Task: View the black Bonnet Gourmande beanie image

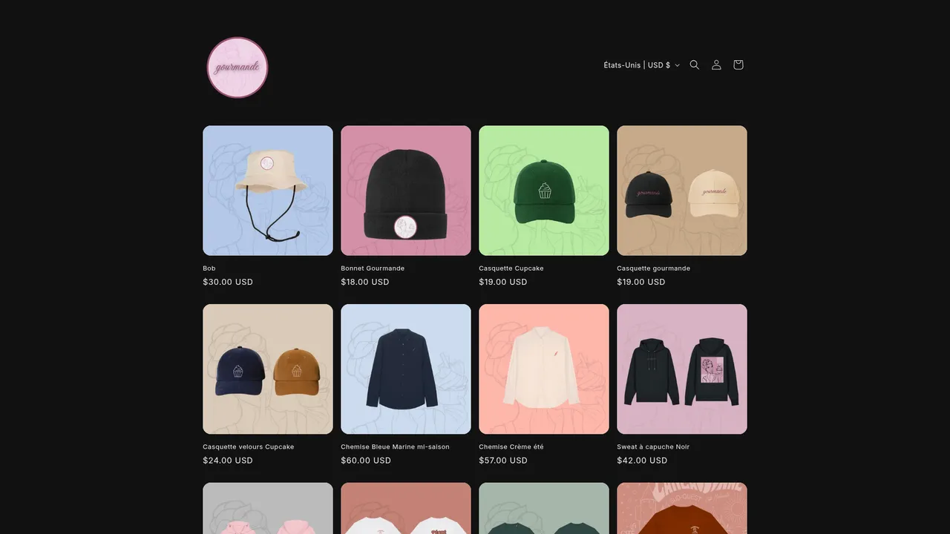Action: [406, 191]
